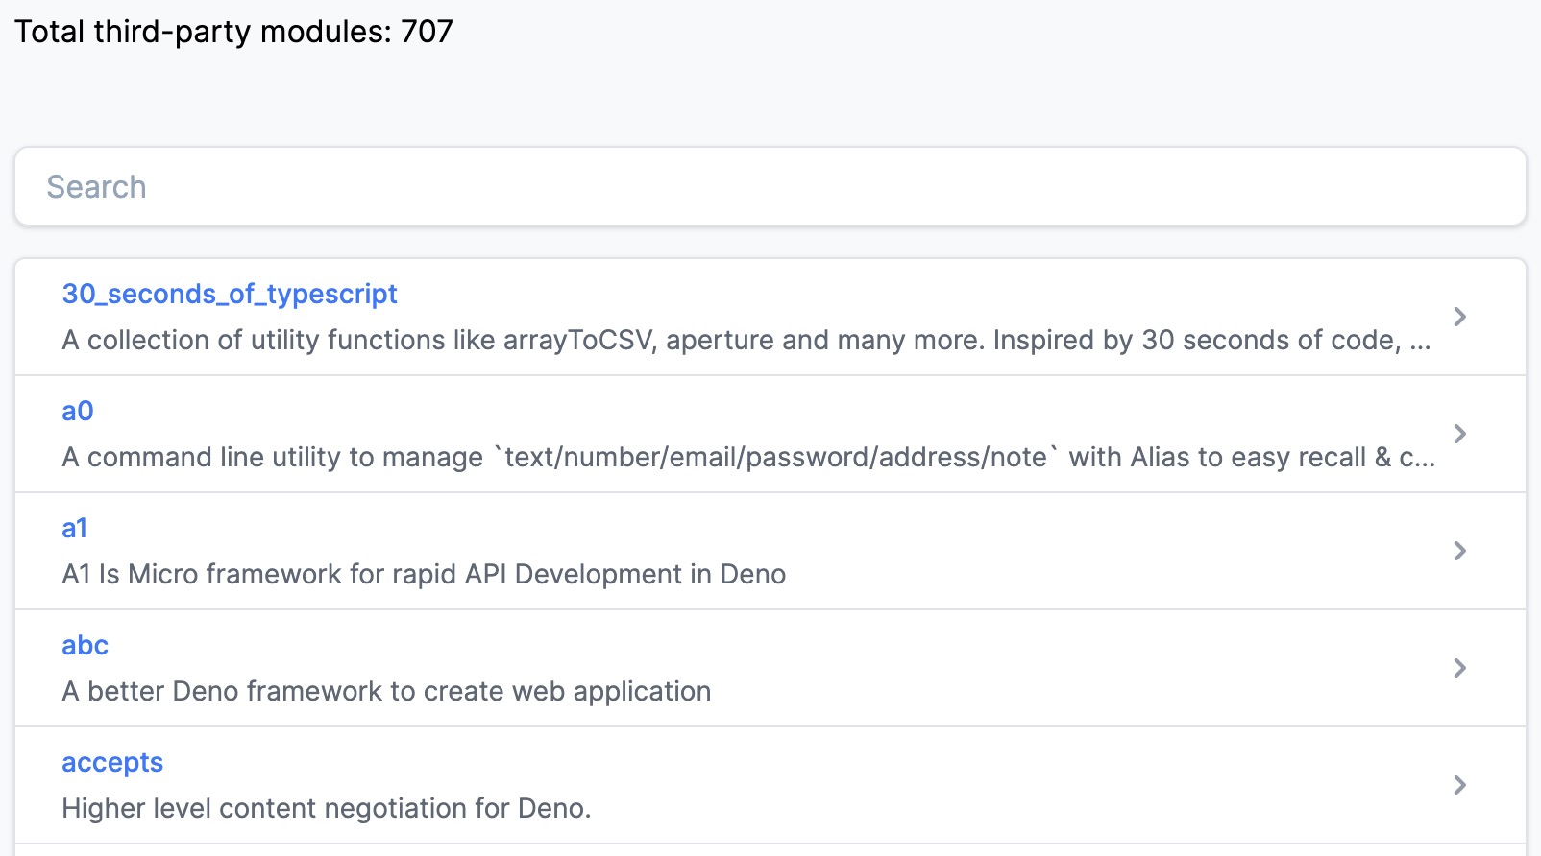The width and height of the screenshot is (1541, 856).
Task: Click chevron arrow on a0 row
Action: [1459, 434]
